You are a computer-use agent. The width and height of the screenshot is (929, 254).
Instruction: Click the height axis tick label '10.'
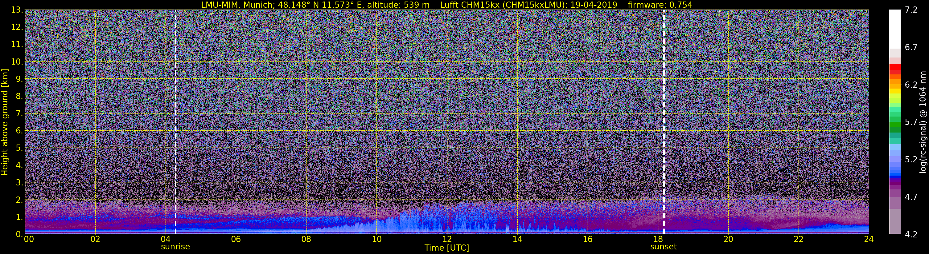tap(17, 62)
